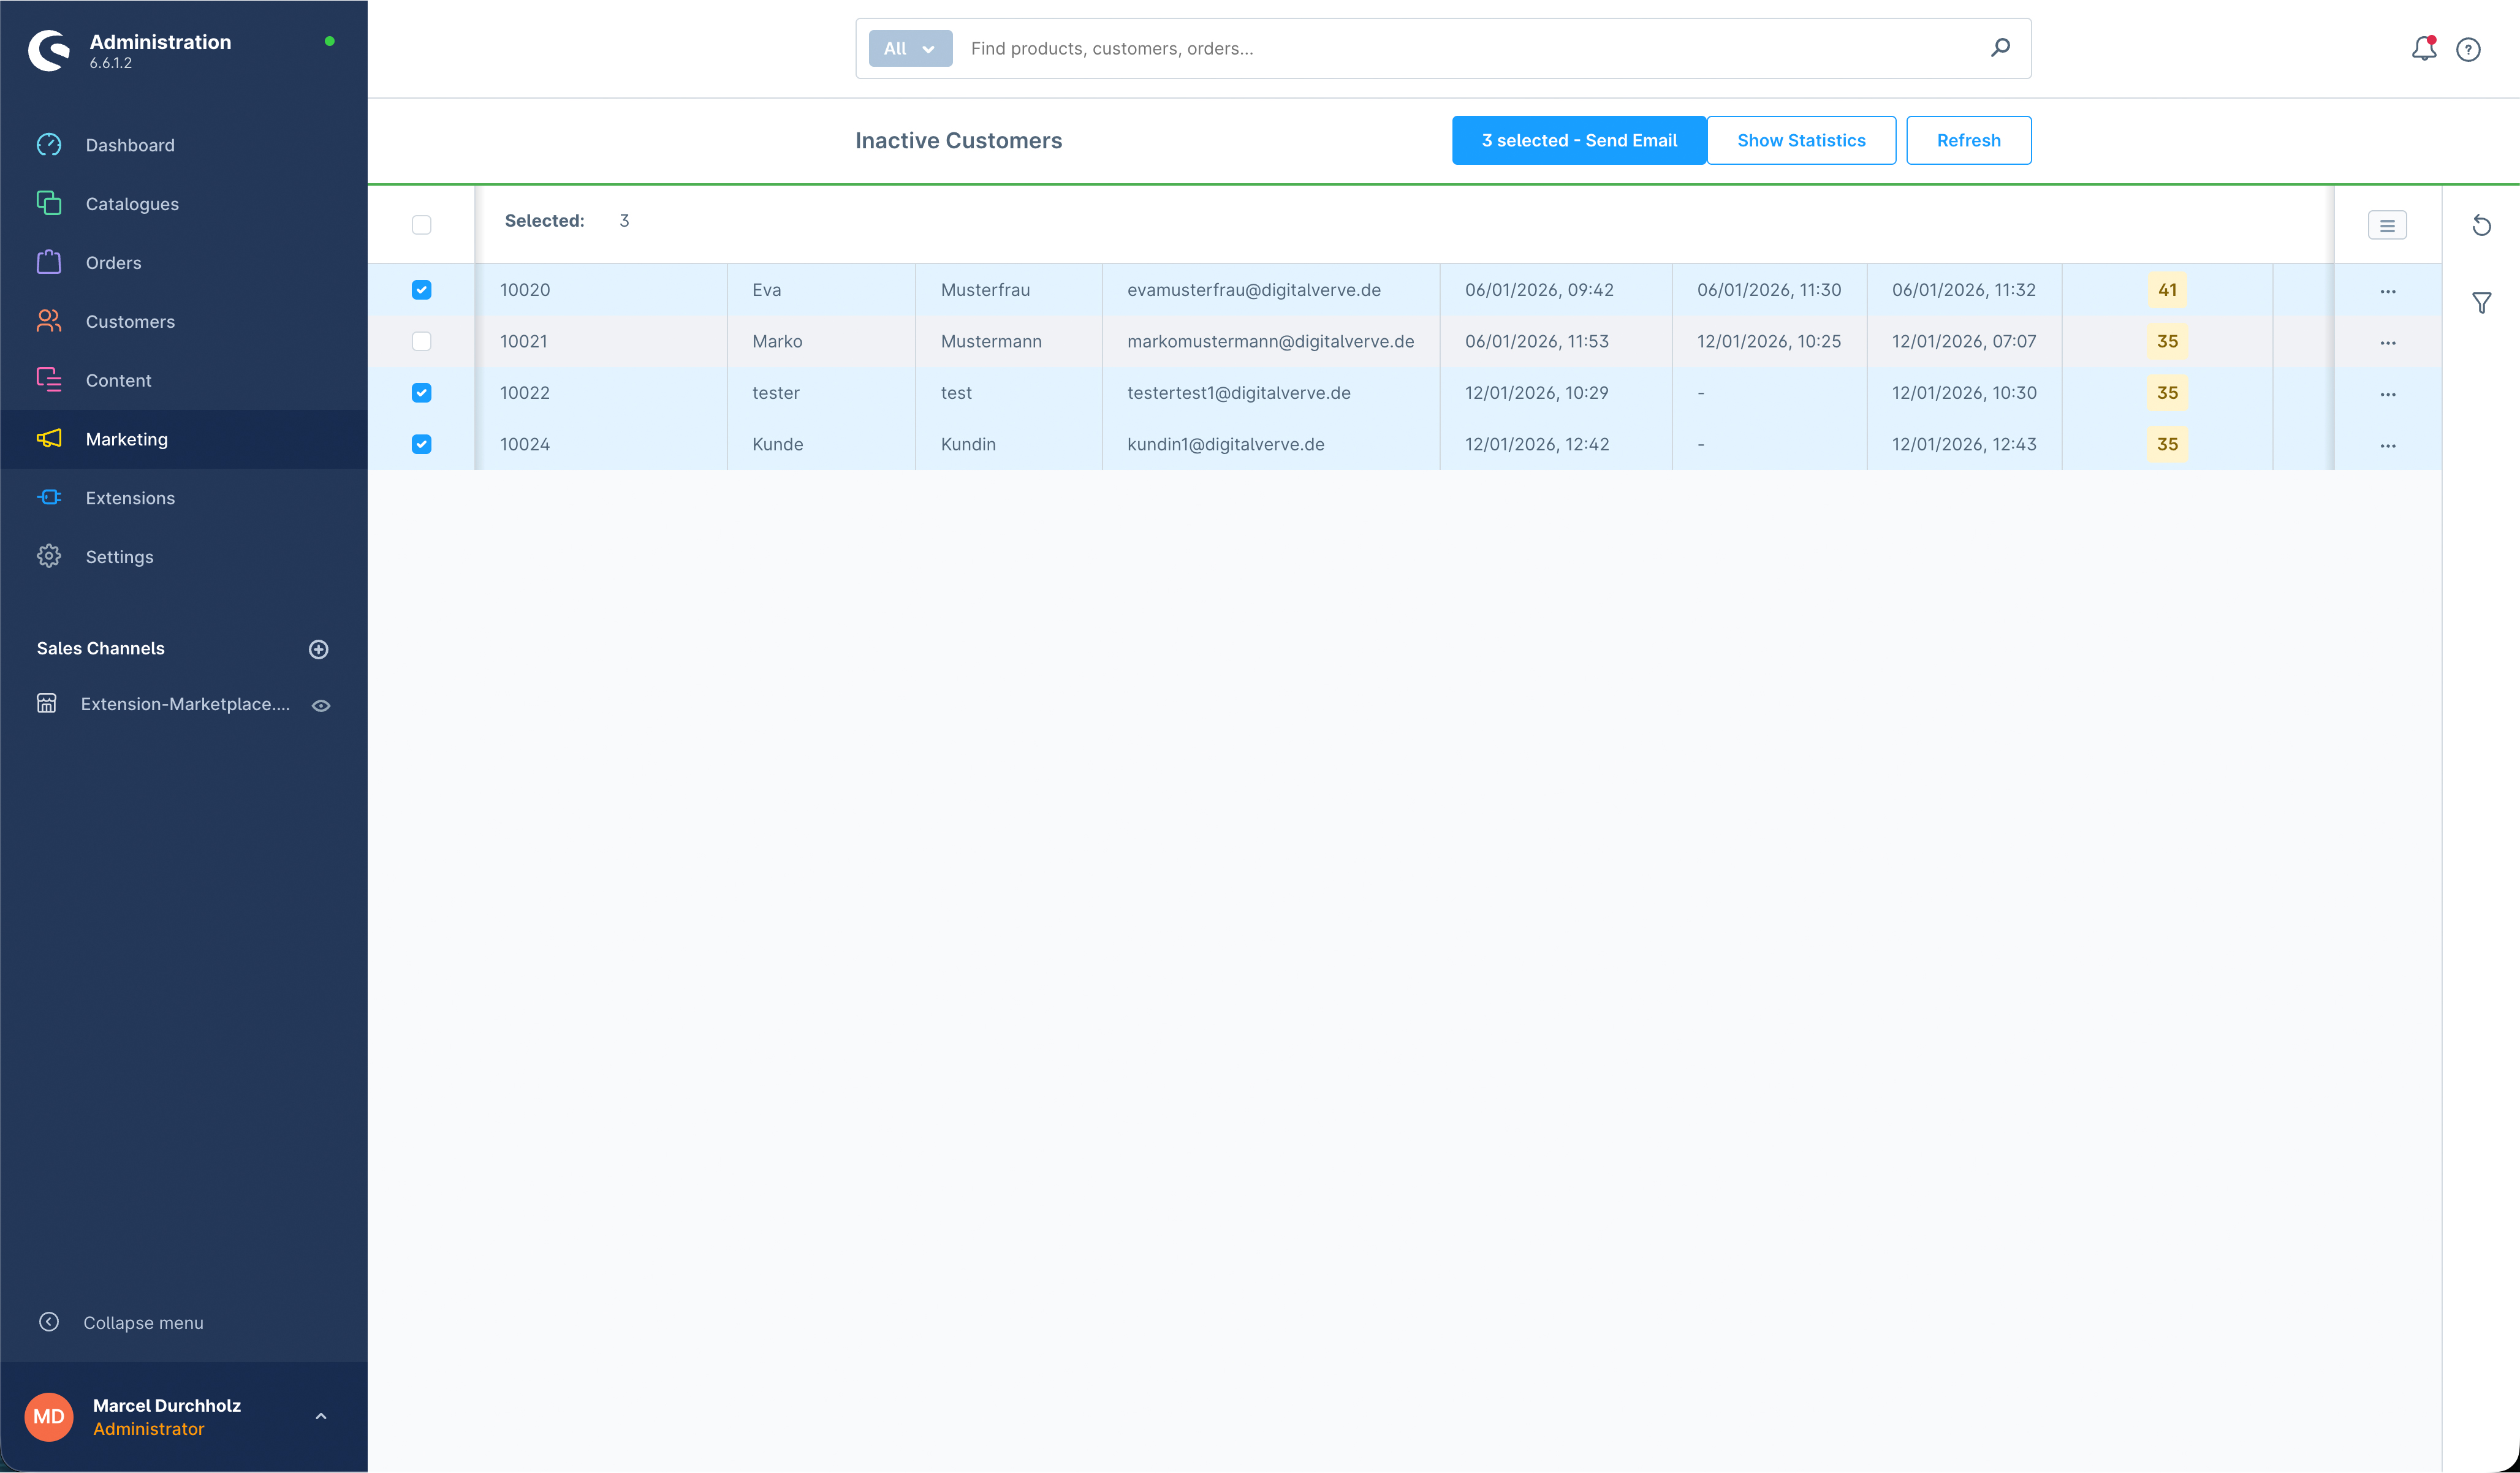Uncheck customer 10020 Eva checkbox
Screen dimensions: 2520x1473
pos(421,290)
